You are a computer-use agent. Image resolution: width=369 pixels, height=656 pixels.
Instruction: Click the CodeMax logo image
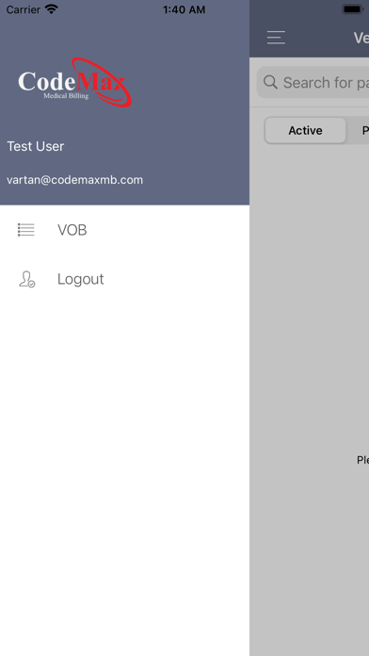click(74, 82)
